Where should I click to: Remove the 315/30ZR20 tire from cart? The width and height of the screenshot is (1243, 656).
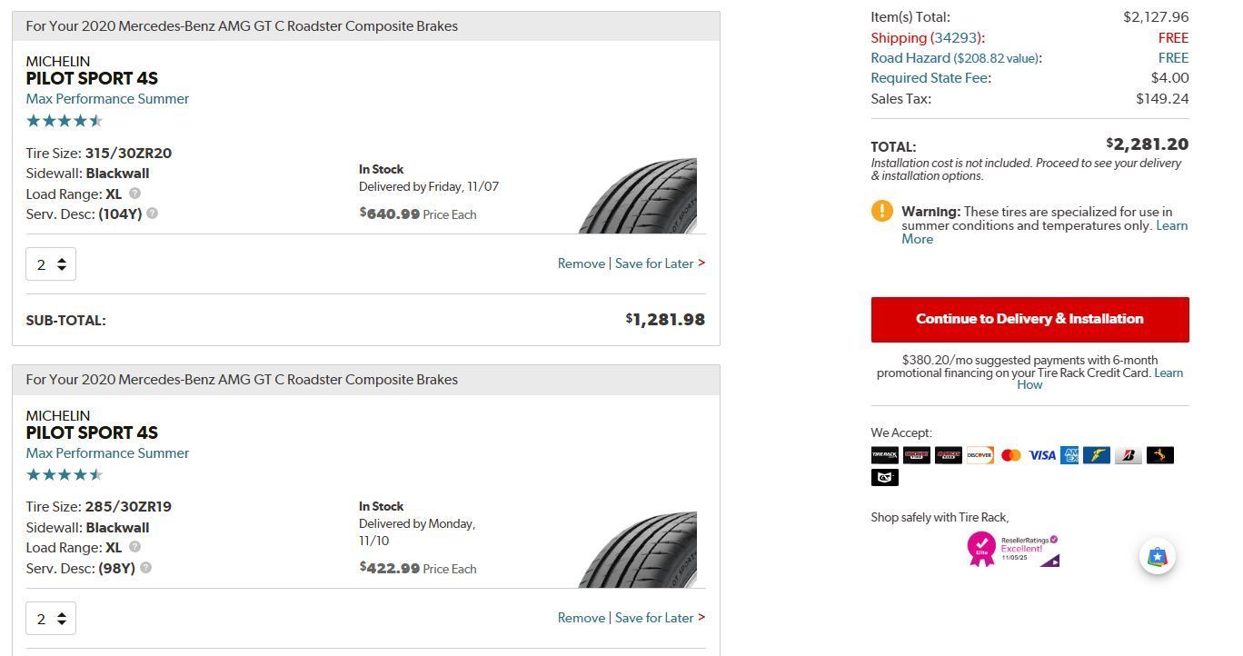coord(581,263)
